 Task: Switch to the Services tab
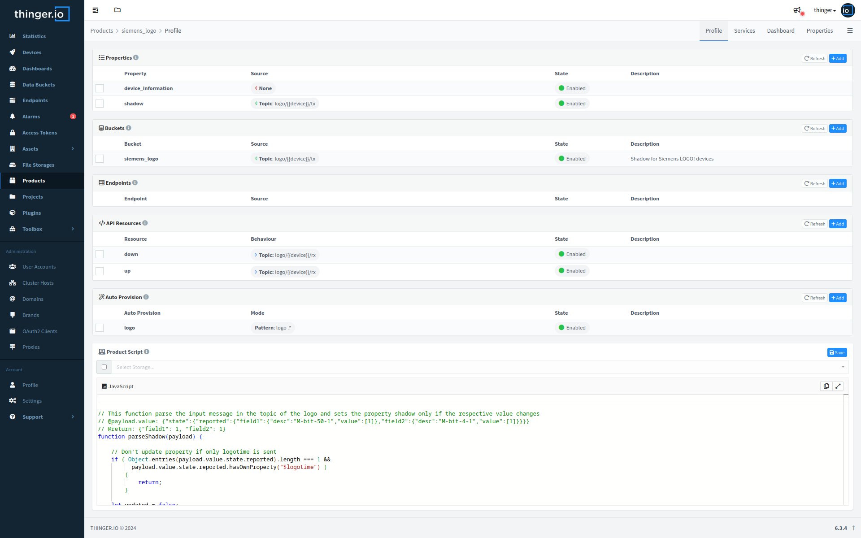[x=744, y=30]
